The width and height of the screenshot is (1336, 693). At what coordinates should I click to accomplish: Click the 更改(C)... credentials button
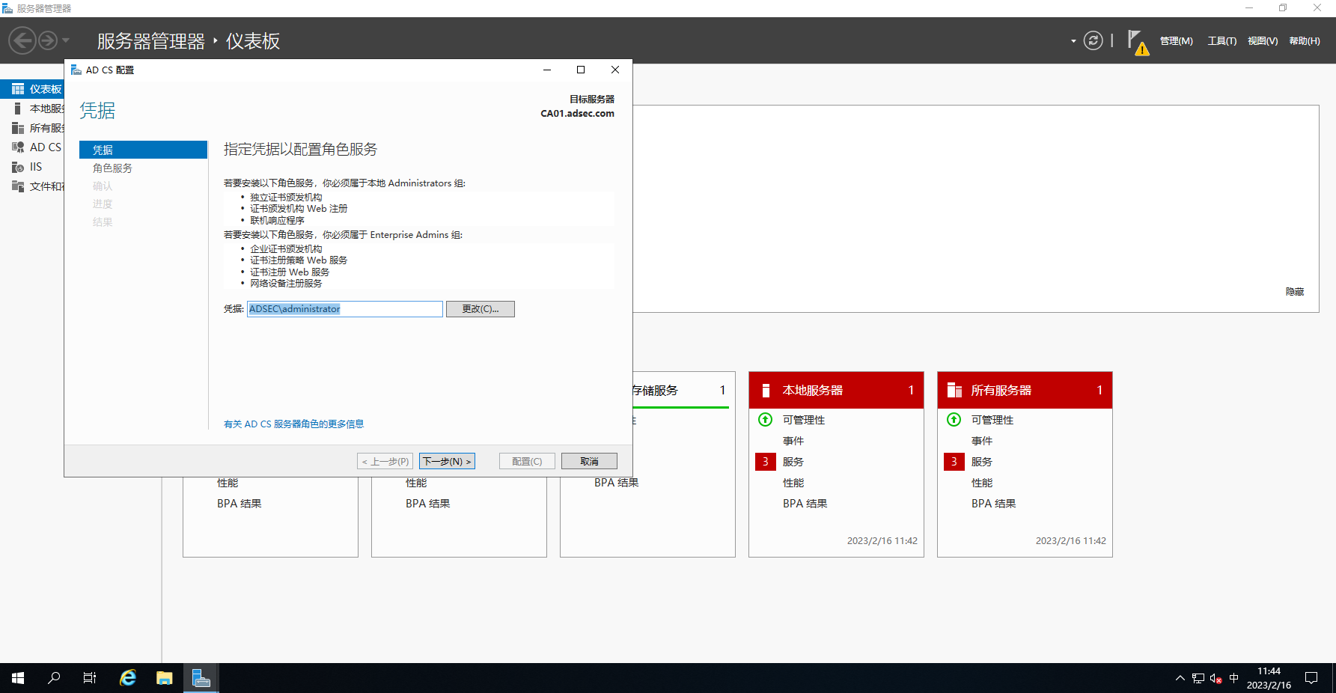pos(480,309)
